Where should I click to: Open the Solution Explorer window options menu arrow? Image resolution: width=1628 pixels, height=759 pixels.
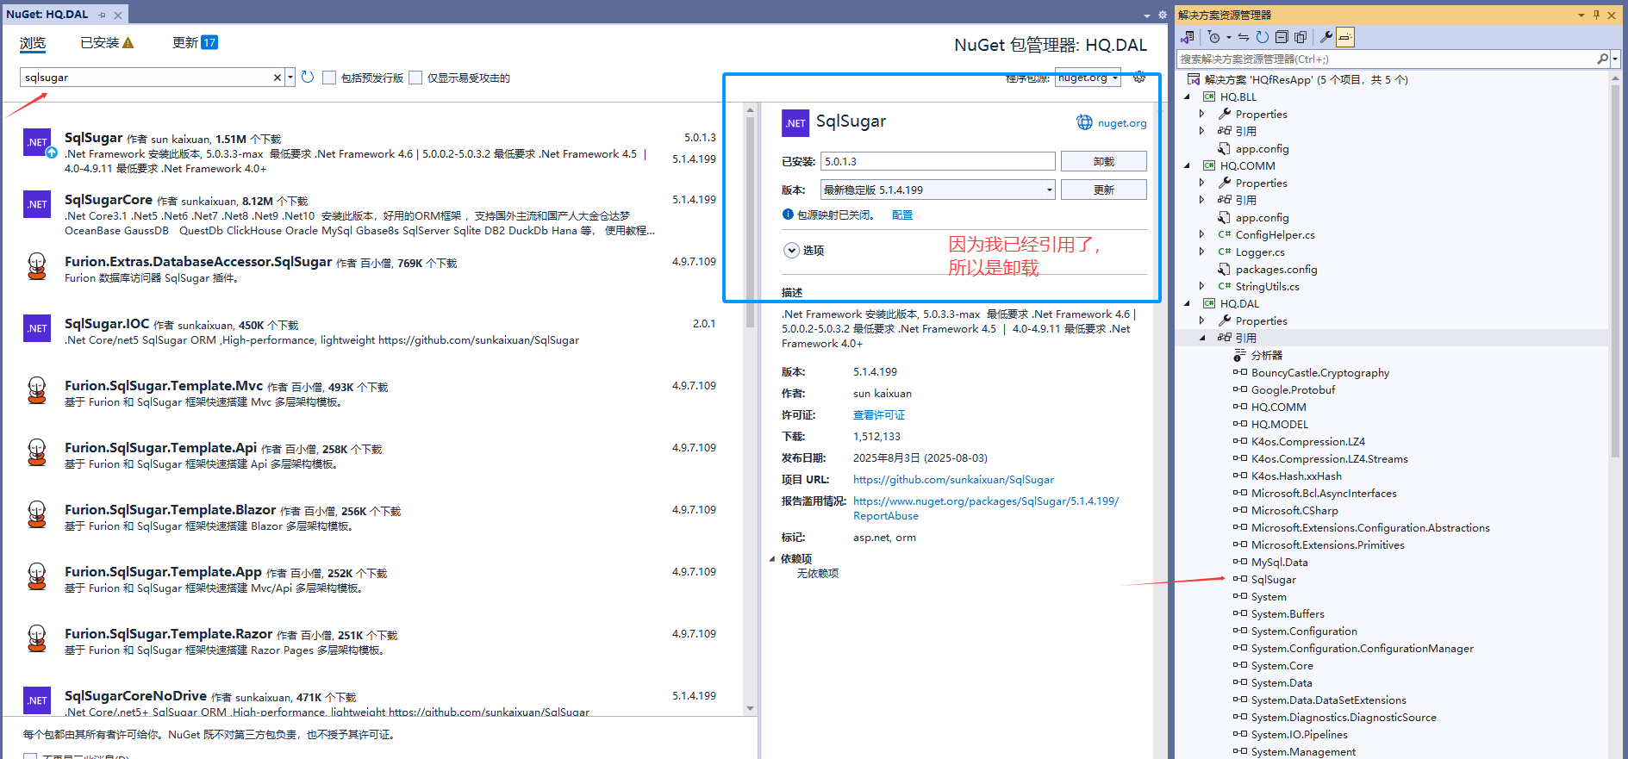(x=1581, y=15)
